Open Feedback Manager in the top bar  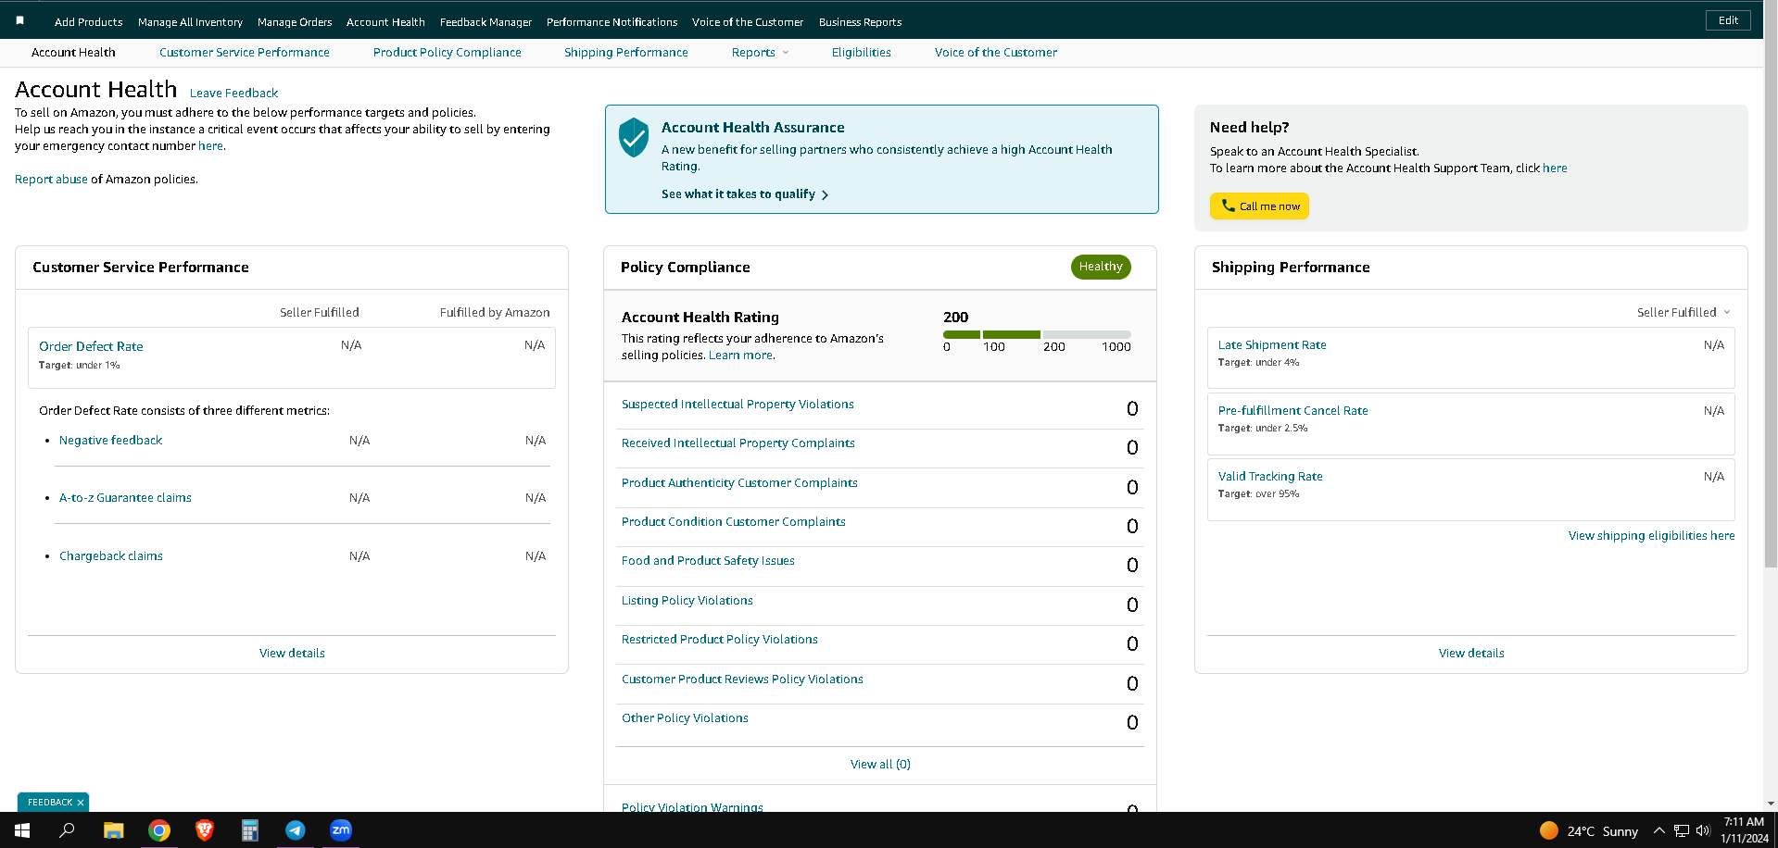485,22
